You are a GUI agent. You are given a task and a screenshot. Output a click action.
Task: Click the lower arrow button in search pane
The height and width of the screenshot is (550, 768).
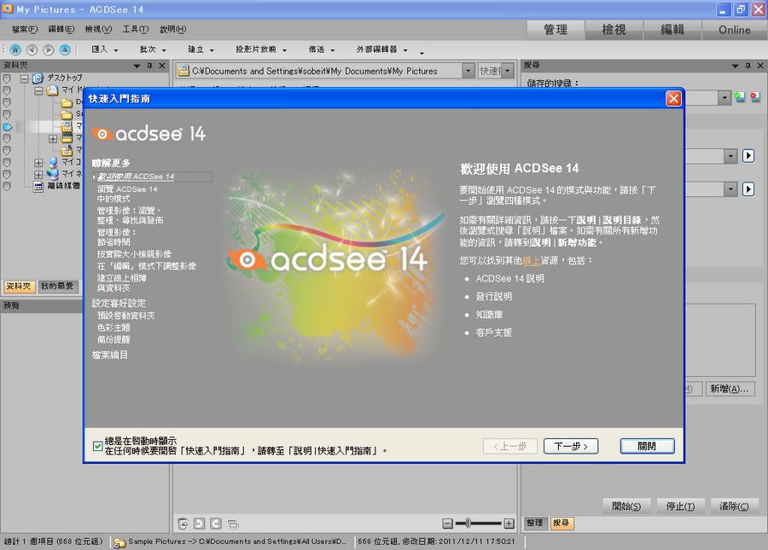[x=748, y=189]
